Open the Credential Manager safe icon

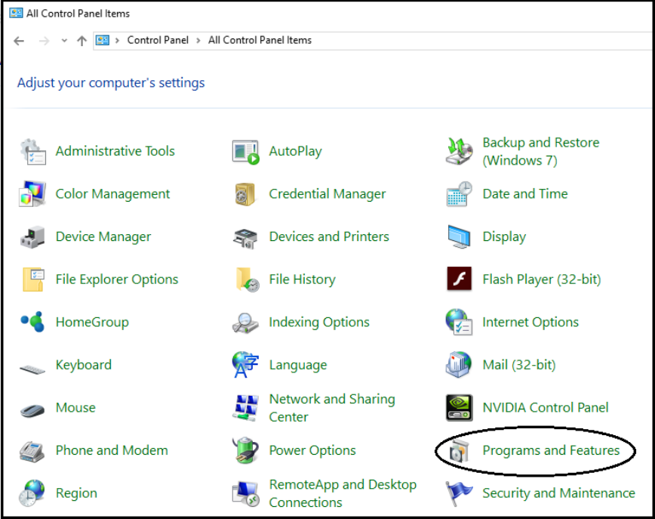[245, 194]
